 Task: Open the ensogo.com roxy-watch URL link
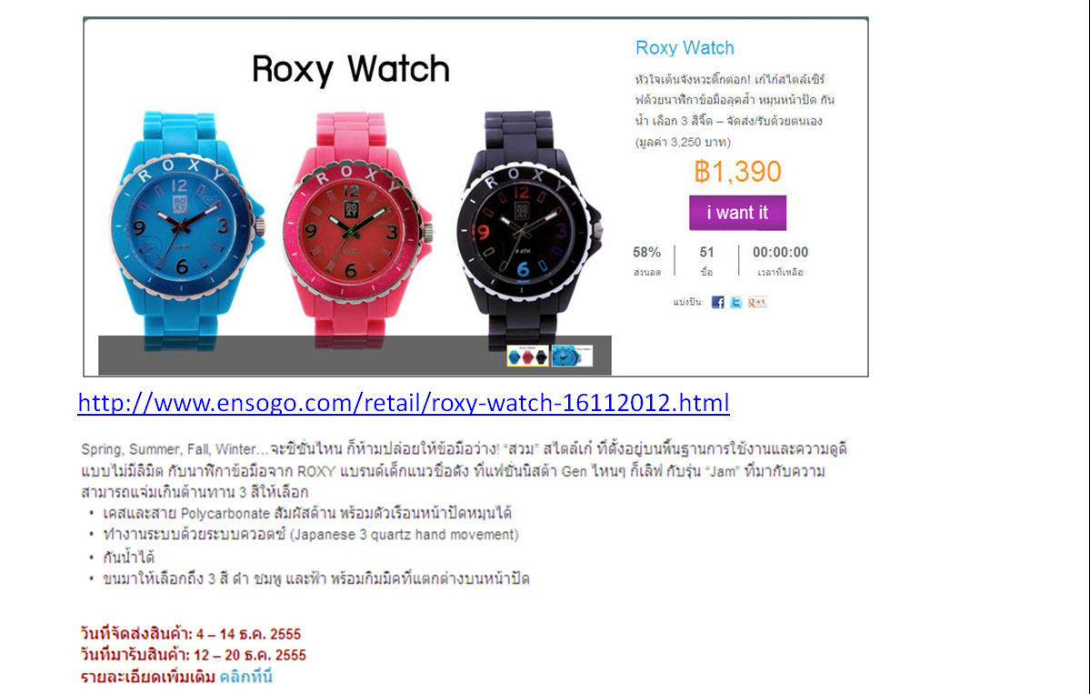pos(404,403)
